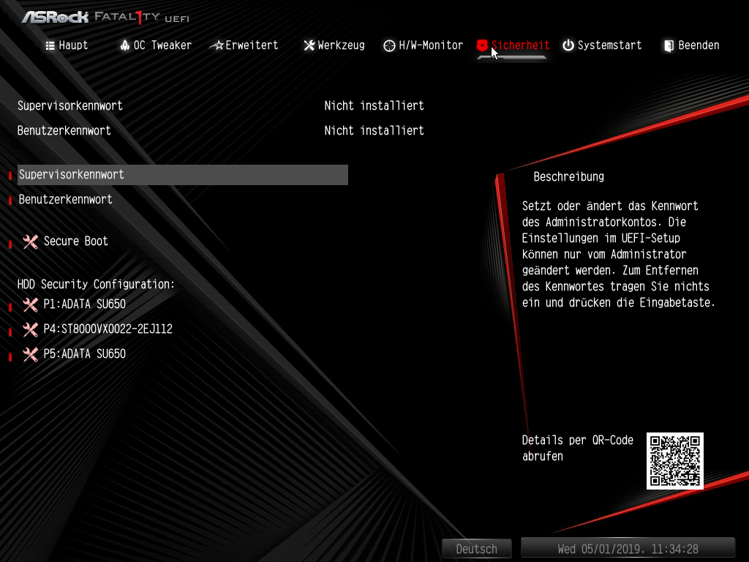The height and width of the screenshot is (562, 749).
Task: Open P1:ADATA SU650 security settings
Action: tap(85, 304)
